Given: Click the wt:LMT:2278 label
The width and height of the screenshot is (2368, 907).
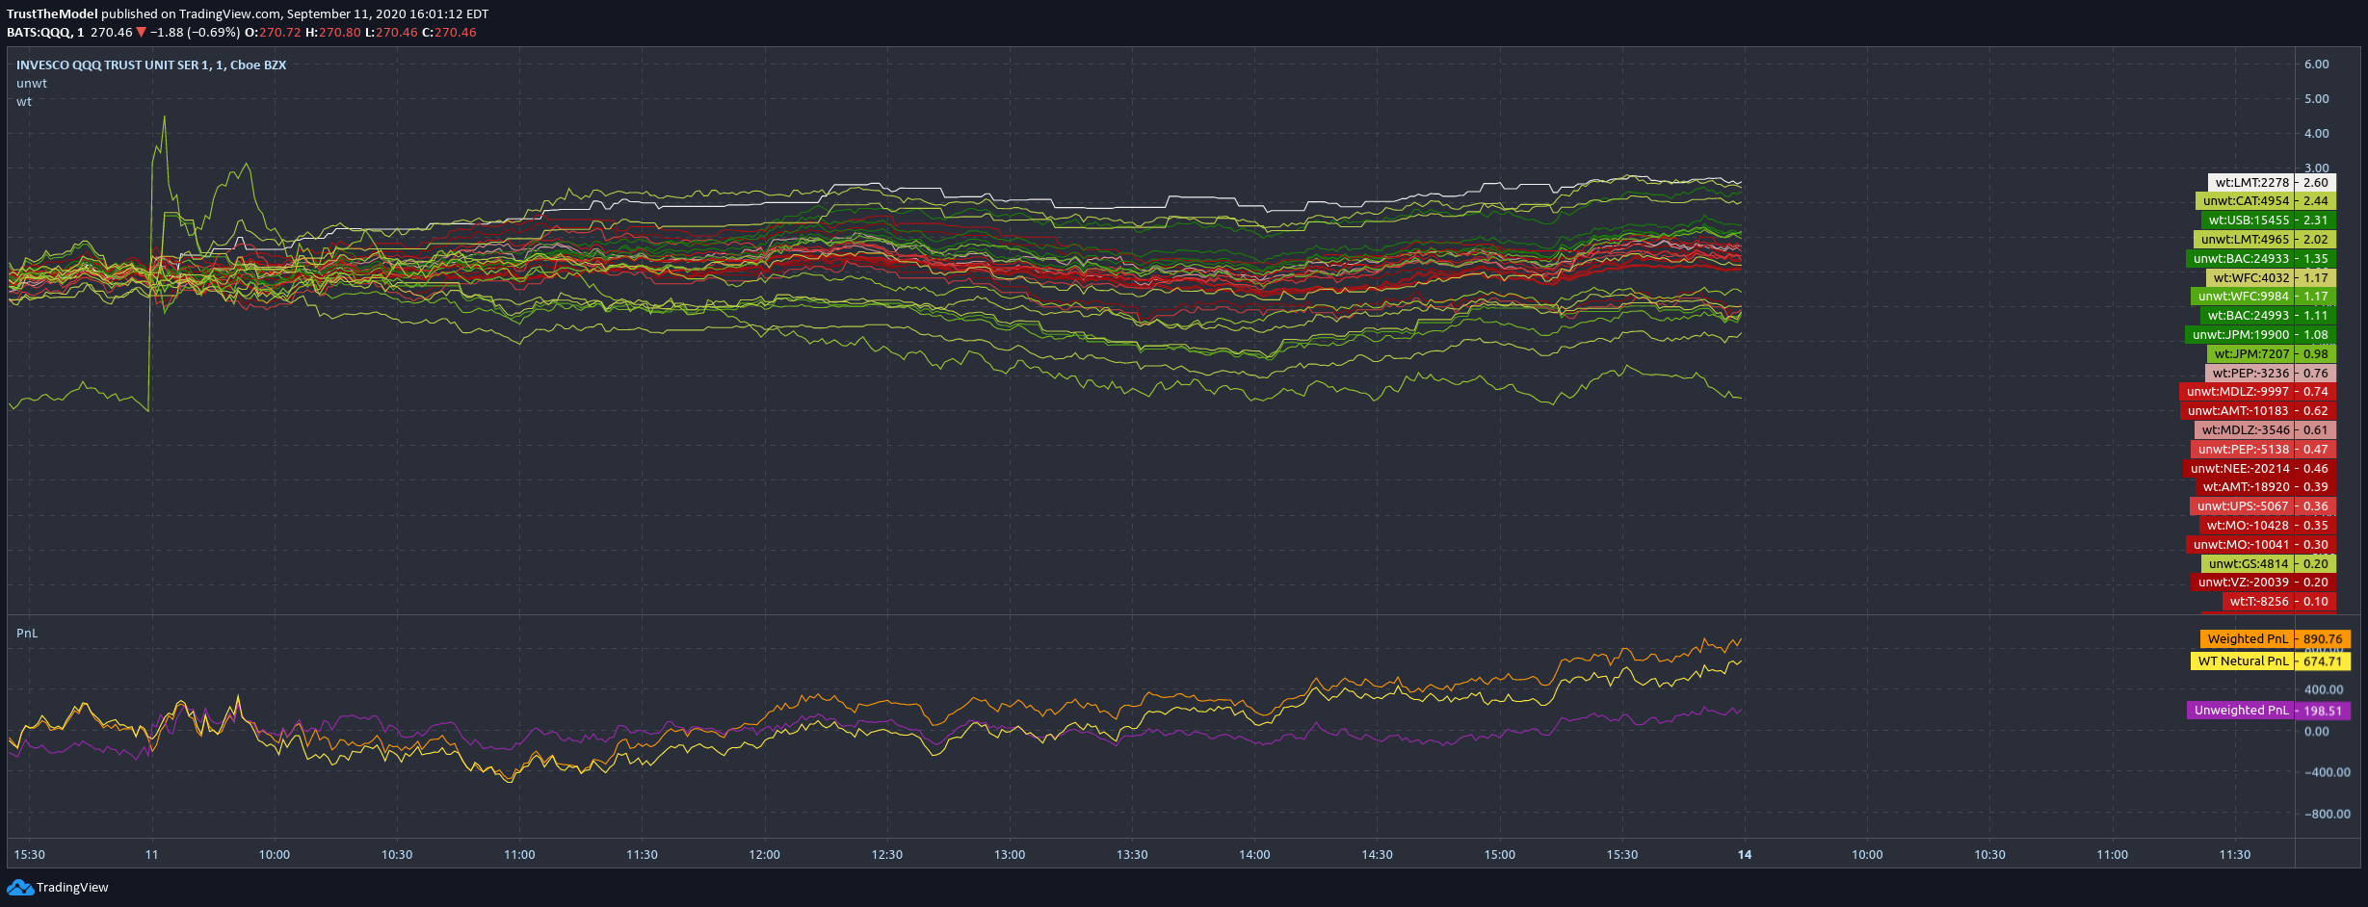Looking at the screenshot, I should 2251,182.
